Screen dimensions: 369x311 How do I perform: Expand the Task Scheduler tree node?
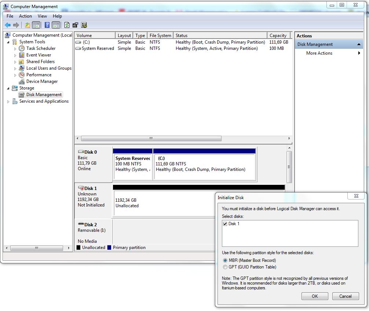pyautogui.click(x=15, y=49)
